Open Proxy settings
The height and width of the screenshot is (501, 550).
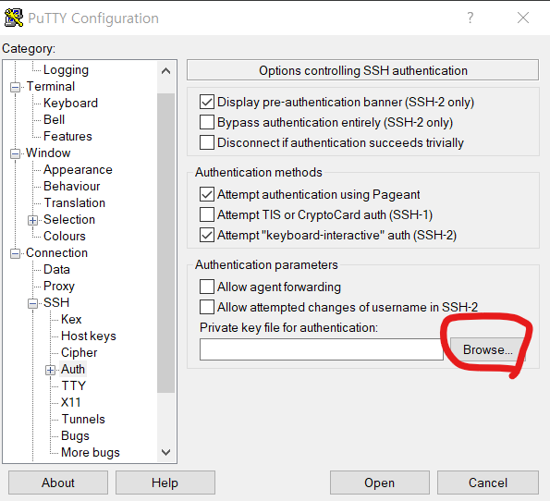click(x=59, y=286)
